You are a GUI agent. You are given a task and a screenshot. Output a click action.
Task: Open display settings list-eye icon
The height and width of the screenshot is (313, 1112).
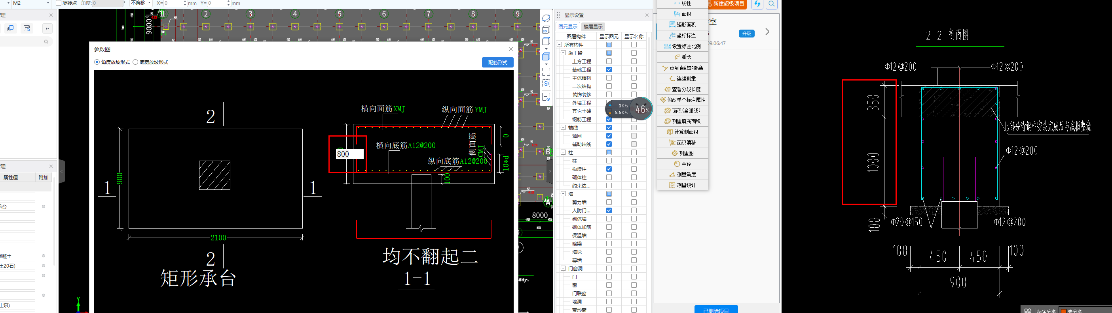click(546, 97)
